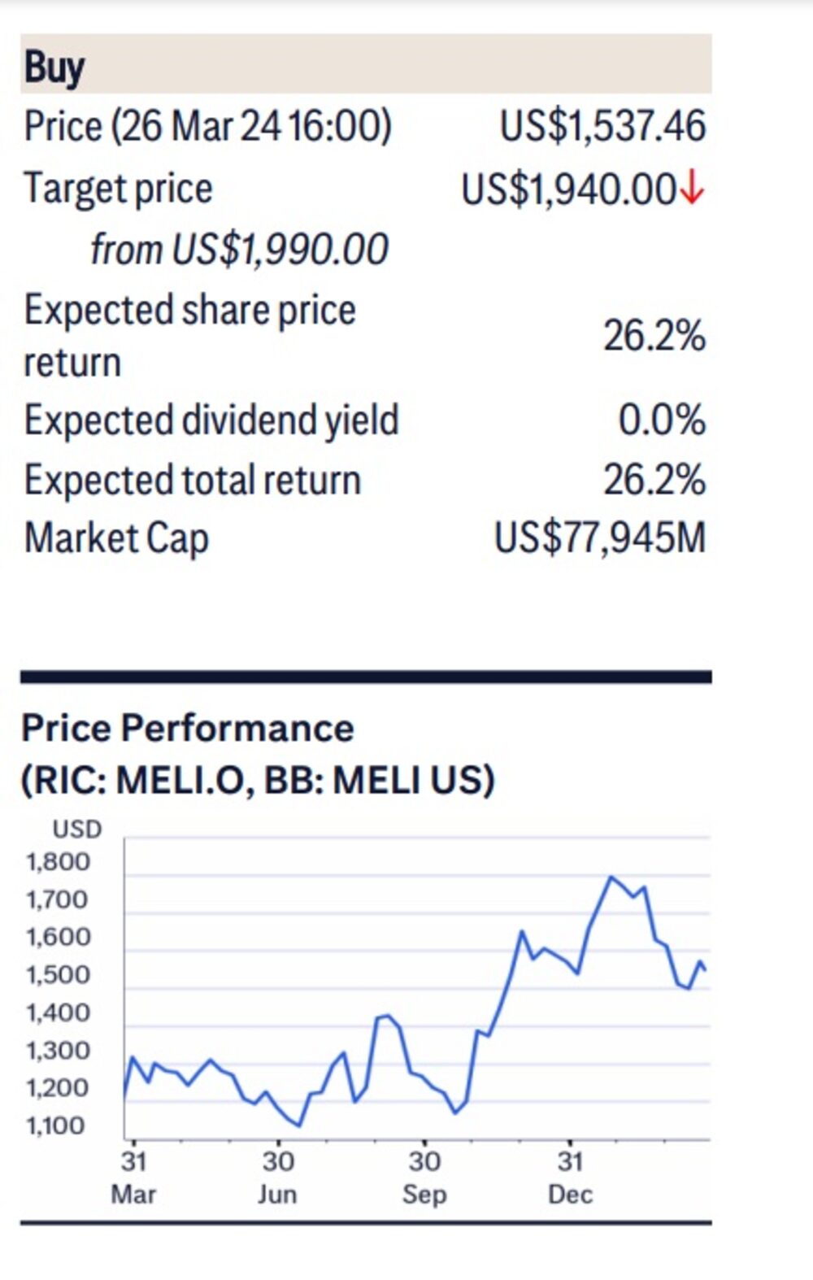Image resolution: width=813 pixels, height=1280 pixels.
Task: Select the US$77,945M market cap value
Action: [x=600, y=538]
